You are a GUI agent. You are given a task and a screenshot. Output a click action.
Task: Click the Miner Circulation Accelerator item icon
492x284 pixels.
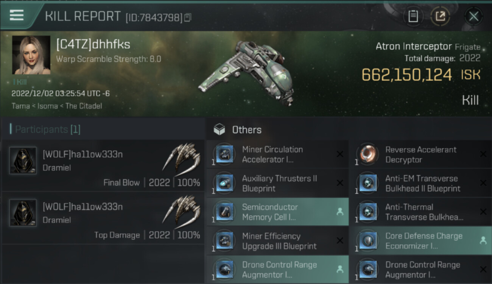pyautogui.click(x=224, y=154)
